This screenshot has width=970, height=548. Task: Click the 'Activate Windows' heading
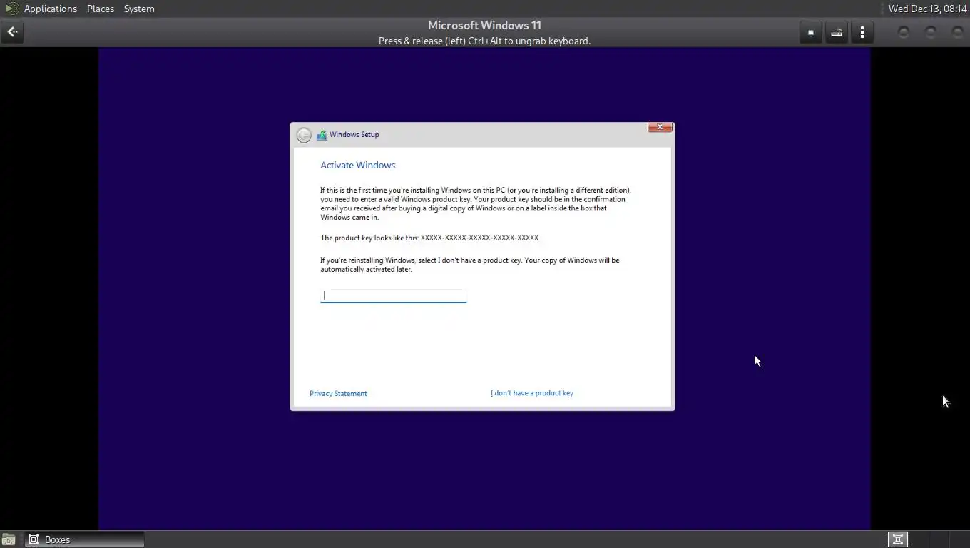click(x=357, y=165)
